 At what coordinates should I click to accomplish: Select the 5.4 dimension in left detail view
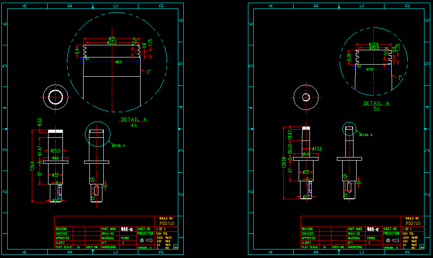[x=77, y=51]
